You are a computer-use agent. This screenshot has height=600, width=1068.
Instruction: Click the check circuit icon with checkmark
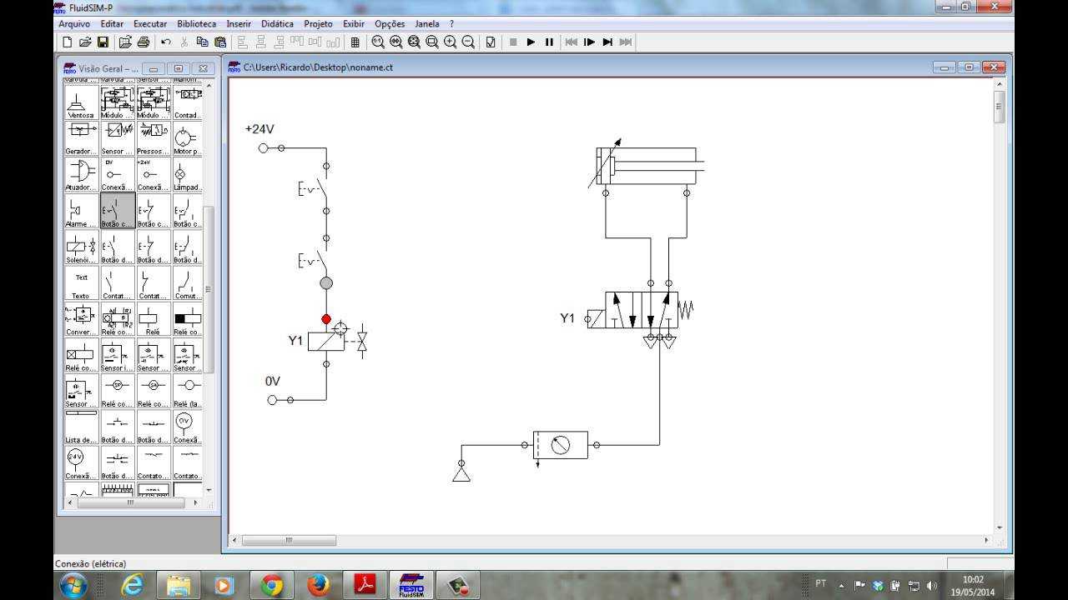(x=491, y=42)
